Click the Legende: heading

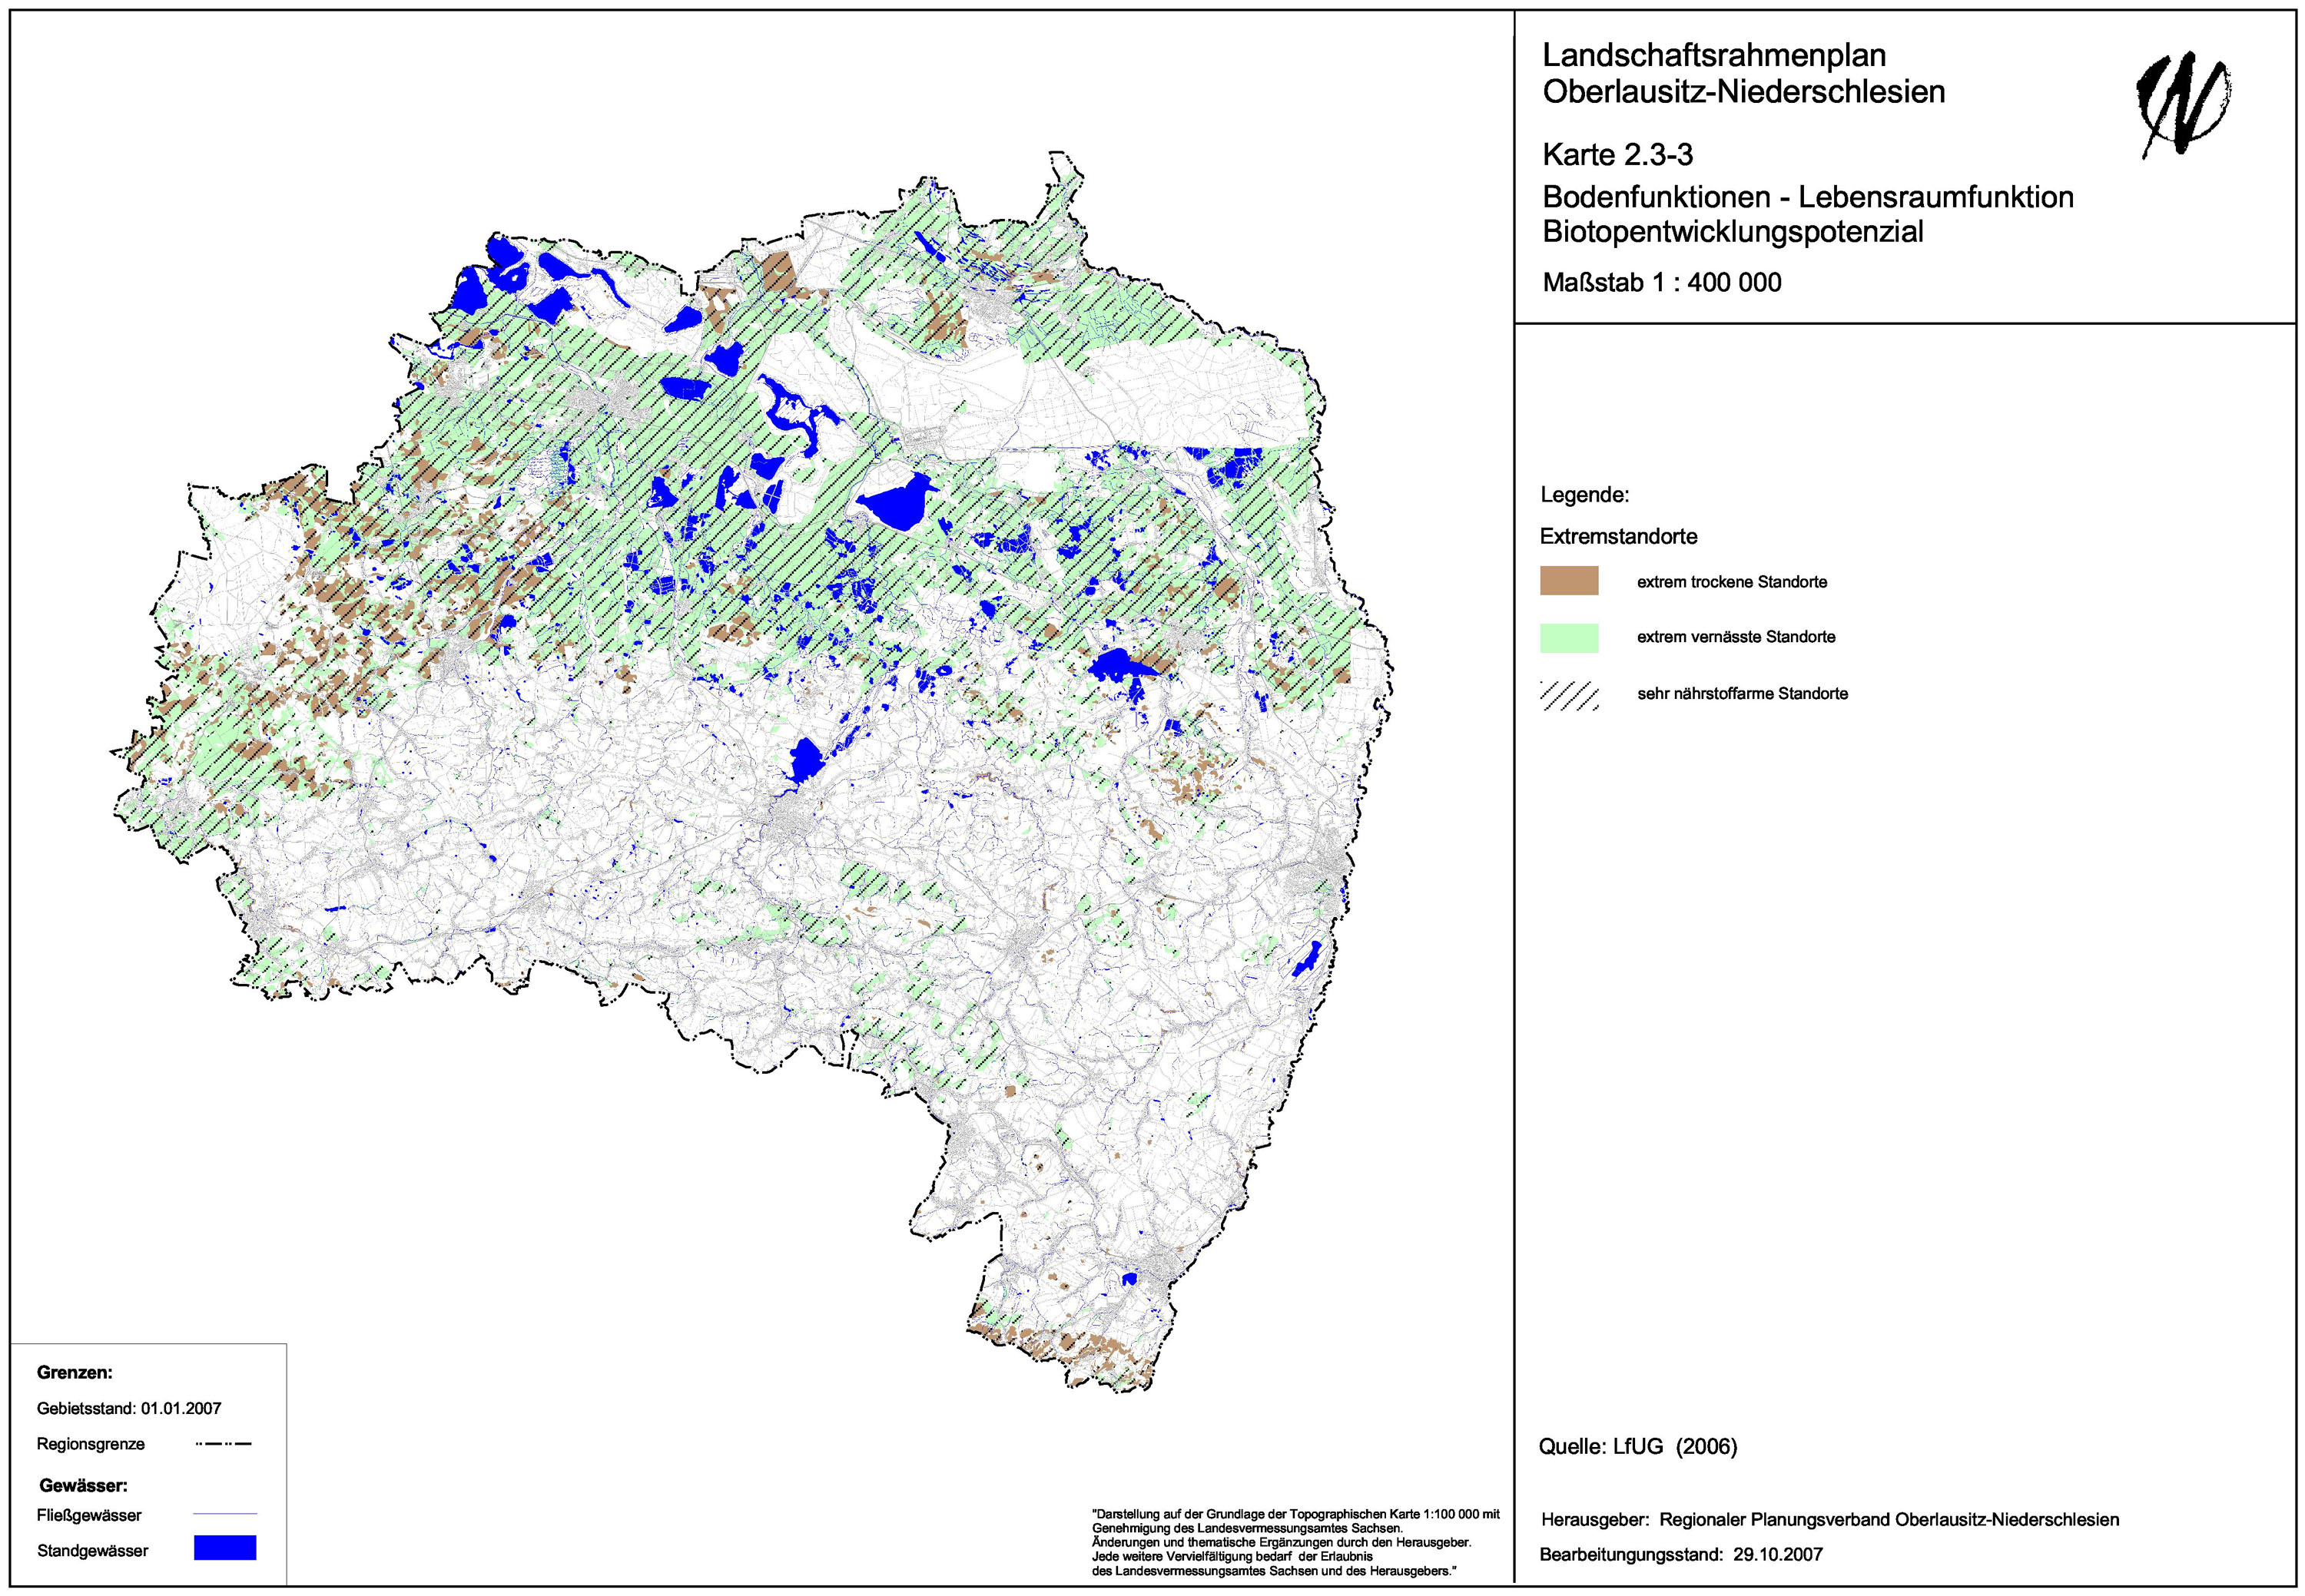[1584, 495]
